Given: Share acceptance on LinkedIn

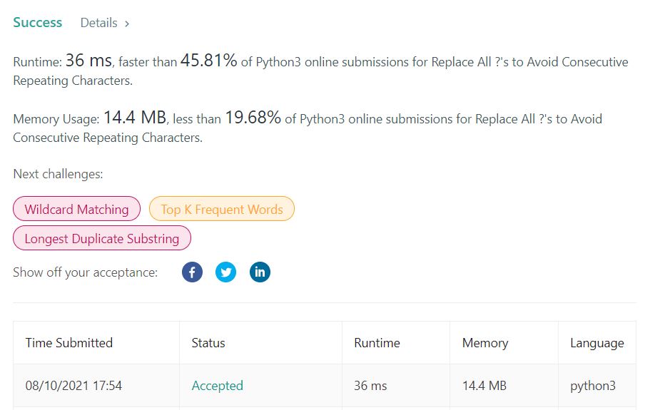Looking at the screenshot, I should coord(260,272).
